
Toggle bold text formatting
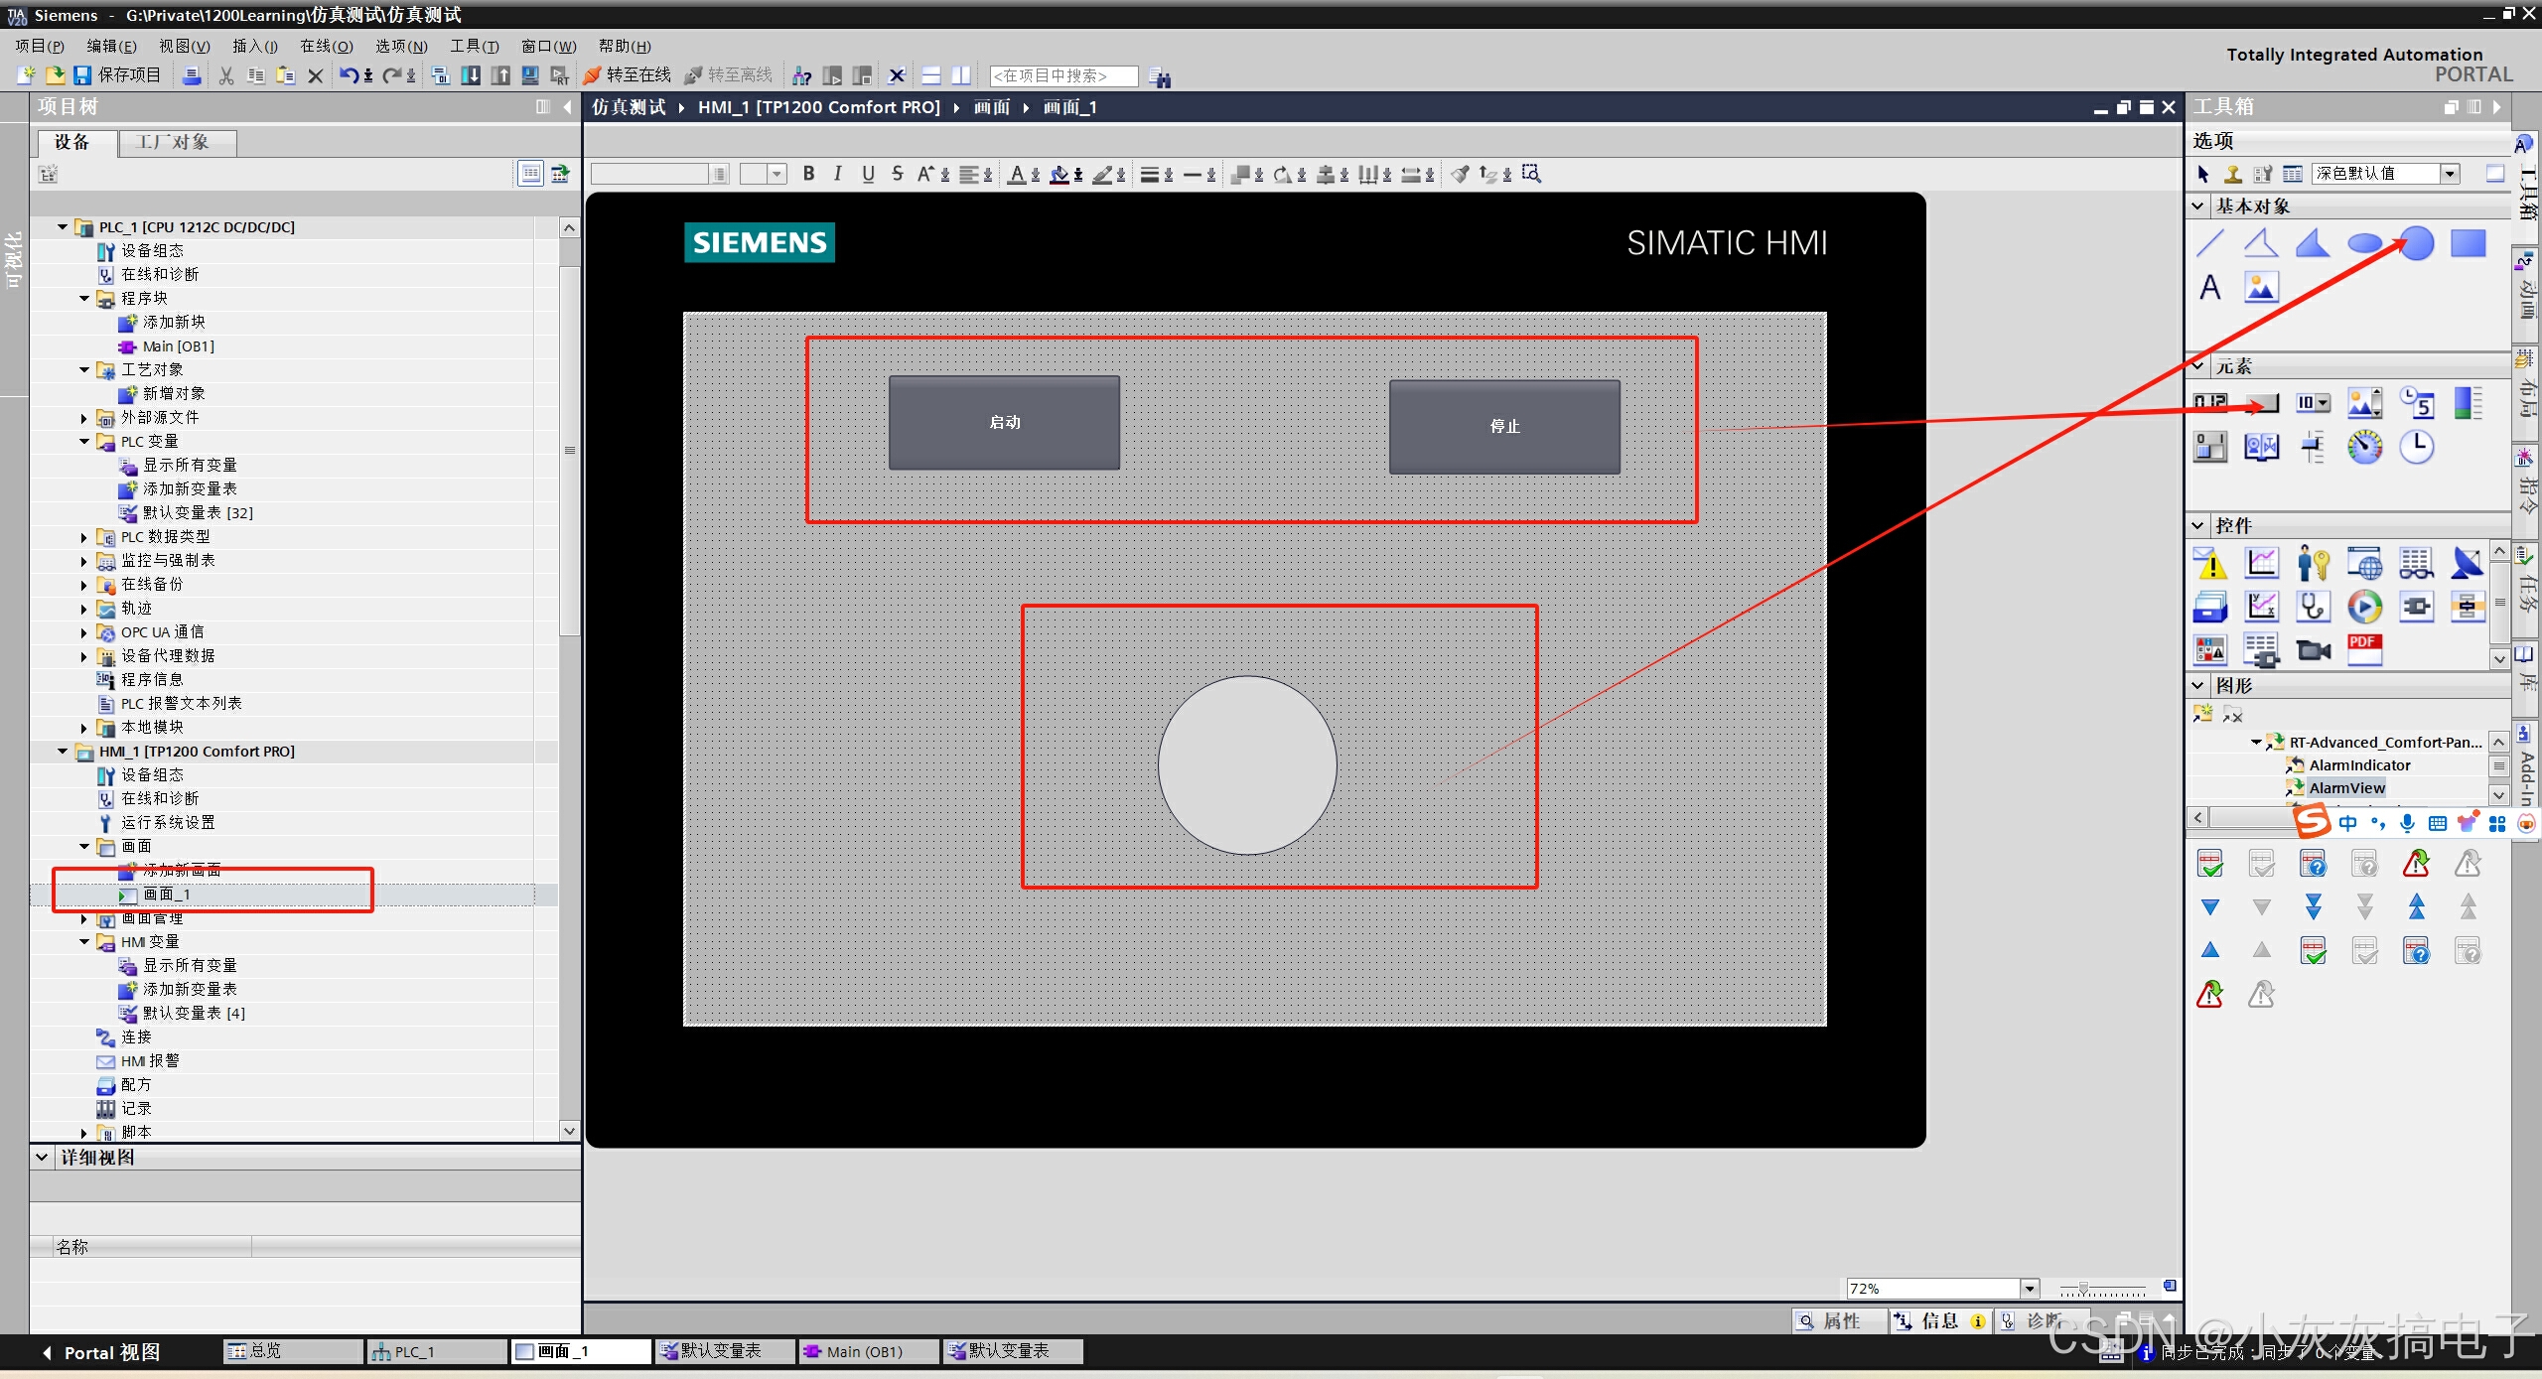[x=808, y=174]
